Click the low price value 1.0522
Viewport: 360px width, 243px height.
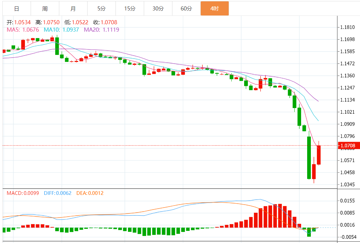coord(80,22)
